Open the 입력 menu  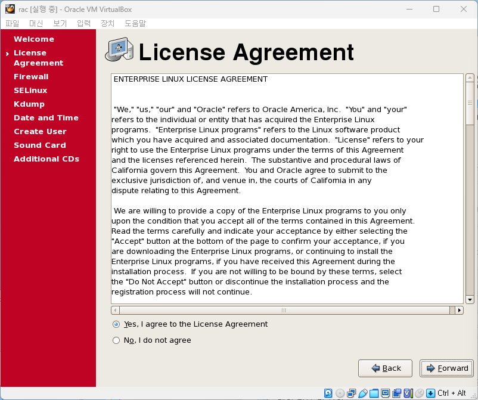pos(83,23)
